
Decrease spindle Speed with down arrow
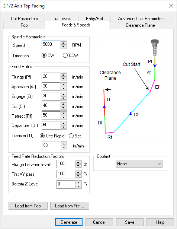pos(64,47)
